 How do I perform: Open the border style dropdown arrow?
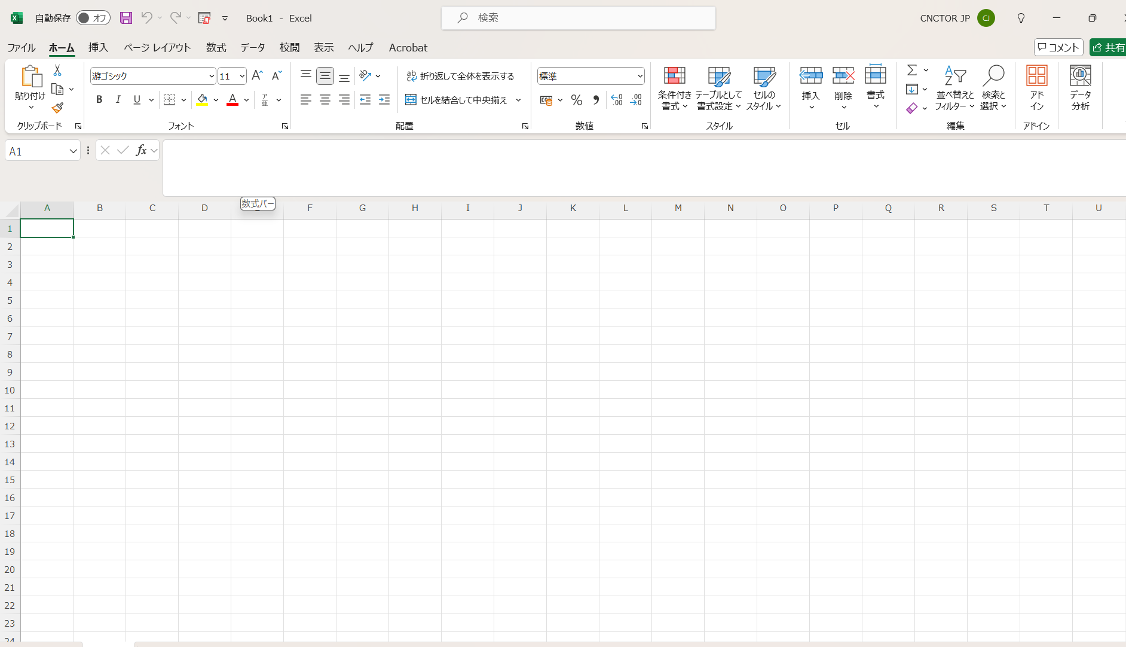183,99
